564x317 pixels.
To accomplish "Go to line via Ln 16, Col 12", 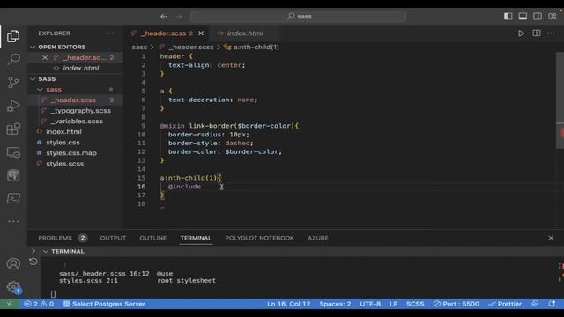I will [x=288, y=304].
